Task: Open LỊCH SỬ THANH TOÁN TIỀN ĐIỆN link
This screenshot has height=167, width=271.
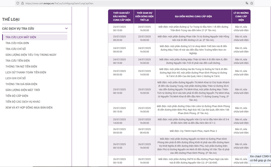Action: (26, 72)
